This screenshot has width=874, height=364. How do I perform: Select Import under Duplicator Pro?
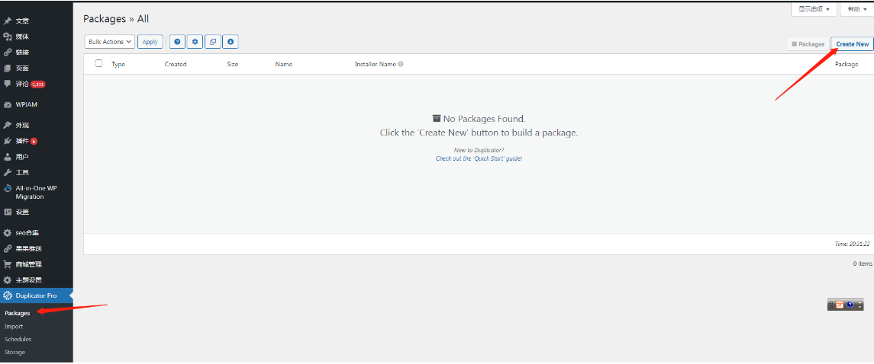14,326
